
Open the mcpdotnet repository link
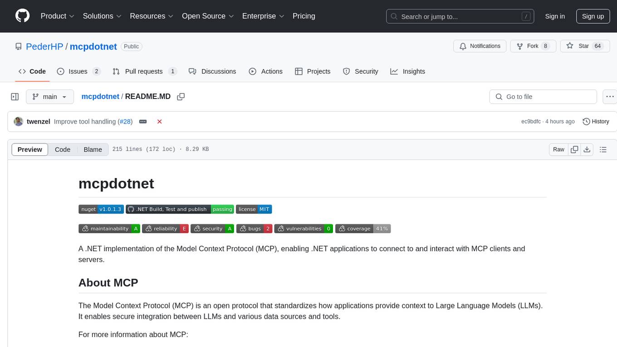[93, 46]
